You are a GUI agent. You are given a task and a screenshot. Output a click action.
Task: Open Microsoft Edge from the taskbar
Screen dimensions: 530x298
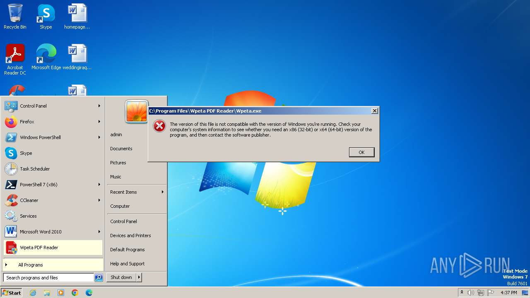[89, 293]
